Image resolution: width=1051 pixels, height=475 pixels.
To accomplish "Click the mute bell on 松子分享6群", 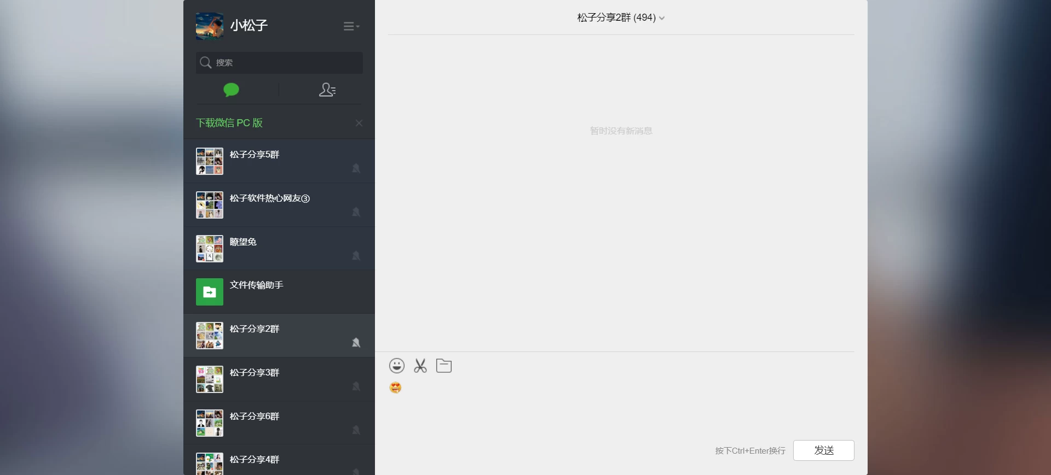I will pyautogui.click(x=356, y=430).
